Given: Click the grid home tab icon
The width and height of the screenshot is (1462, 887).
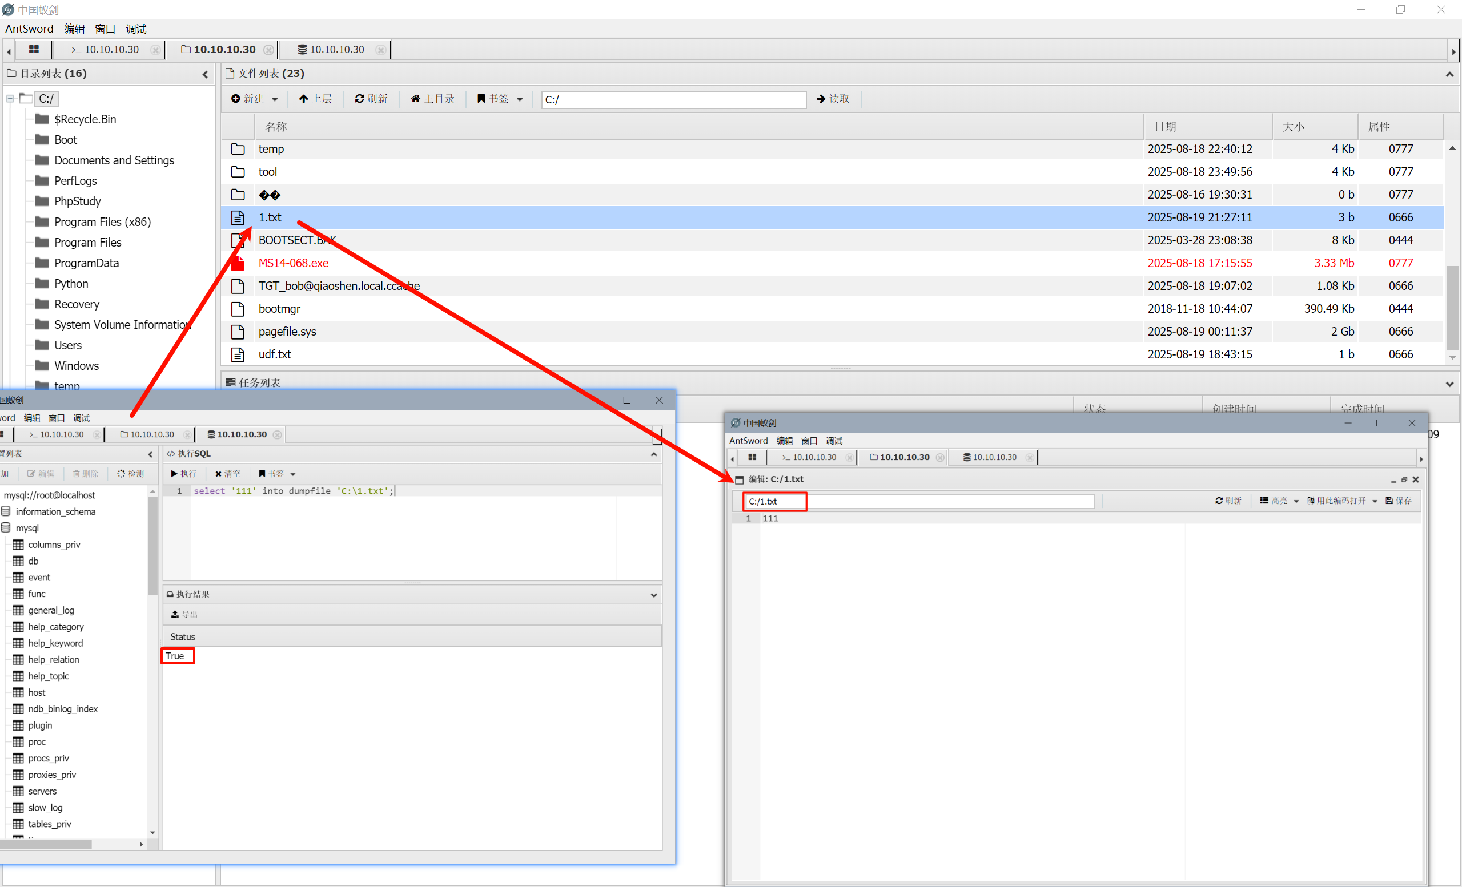Looking at the screenshot, I should pyautogui.click(x=34, y=49).
